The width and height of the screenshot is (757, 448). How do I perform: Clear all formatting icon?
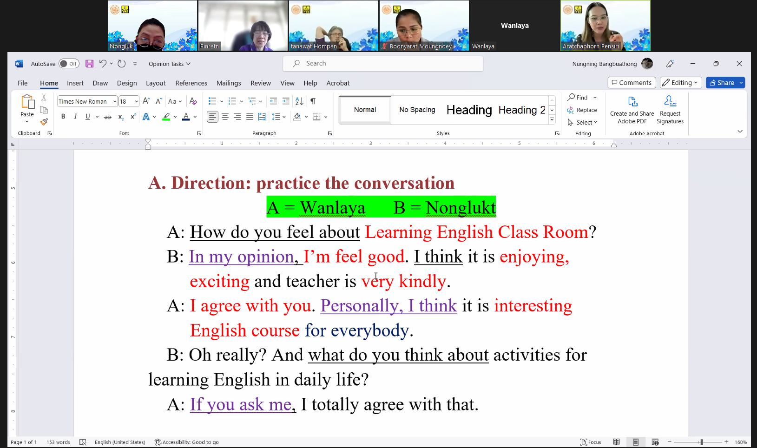click(x=193, y=101)
